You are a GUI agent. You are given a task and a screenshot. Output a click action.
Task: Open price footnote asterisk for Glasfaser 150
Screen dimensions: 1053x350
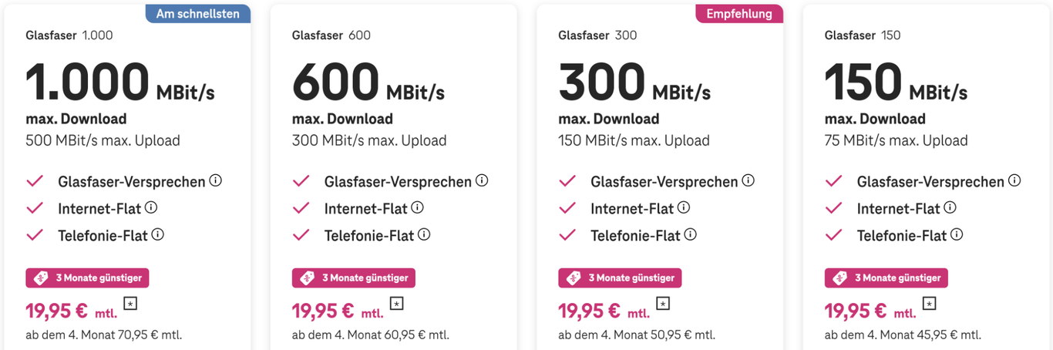click(929, 305)
